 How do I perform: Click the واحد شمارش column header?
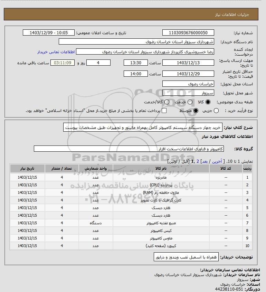click(96, 168)
